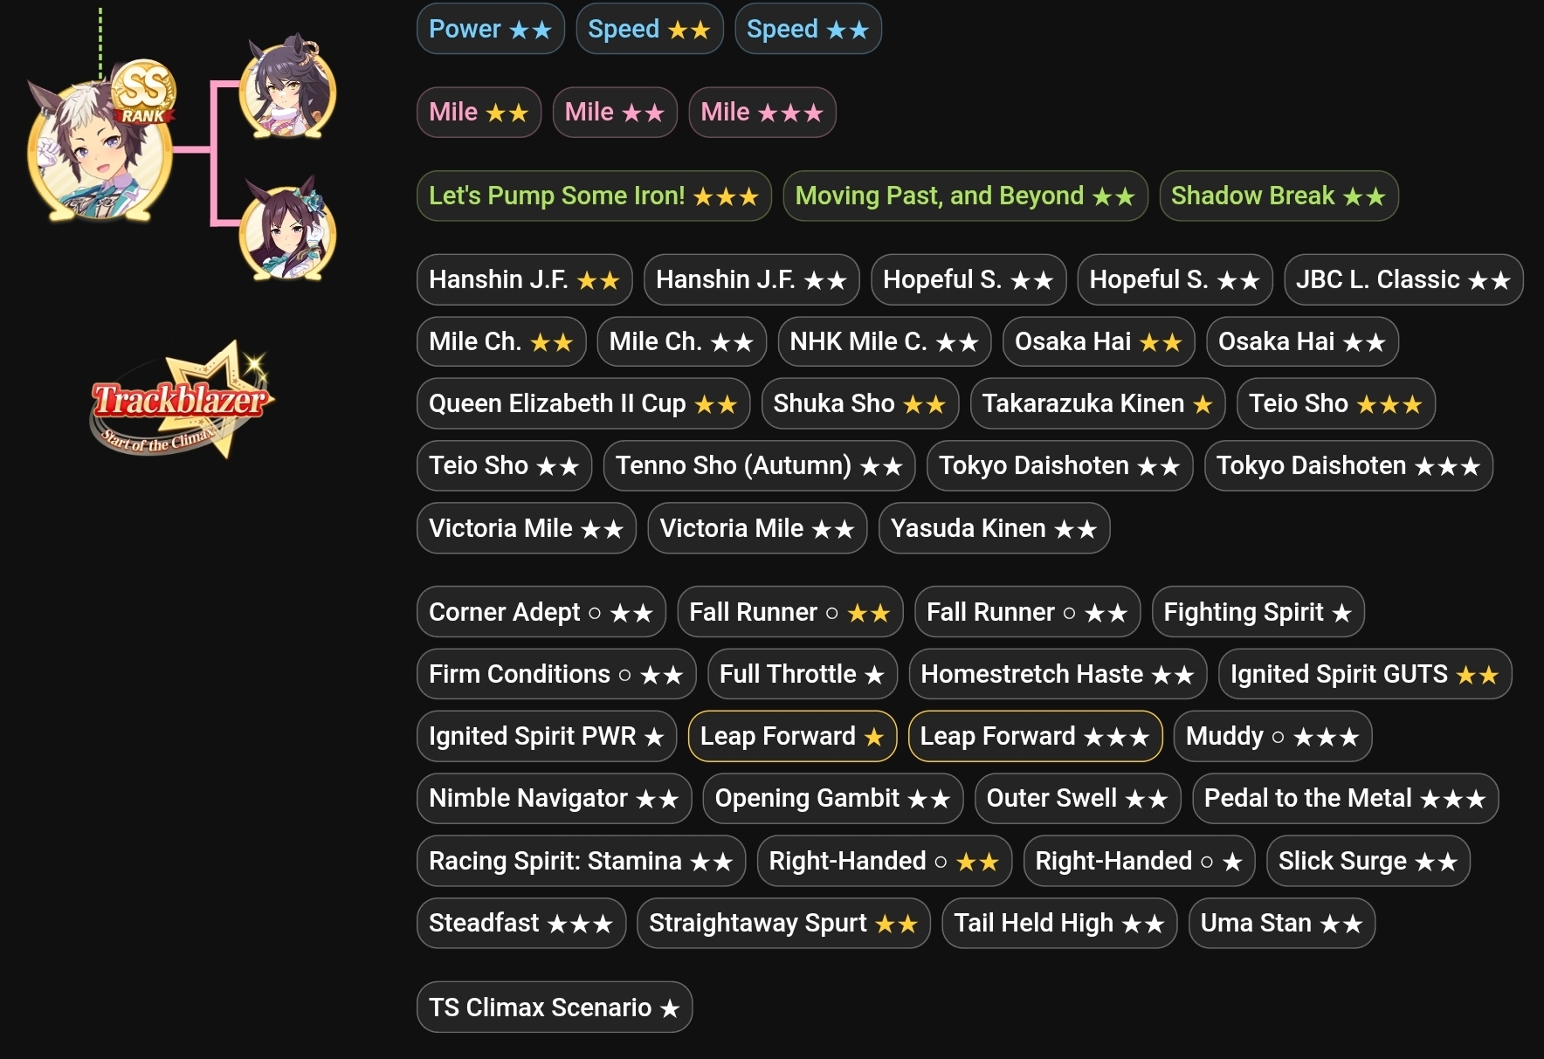Image resolution: width=1544 pixels, height=1059 pixels.
Task: Click the Right-Handed two-star gold chip
Action: tap(885, 861)
